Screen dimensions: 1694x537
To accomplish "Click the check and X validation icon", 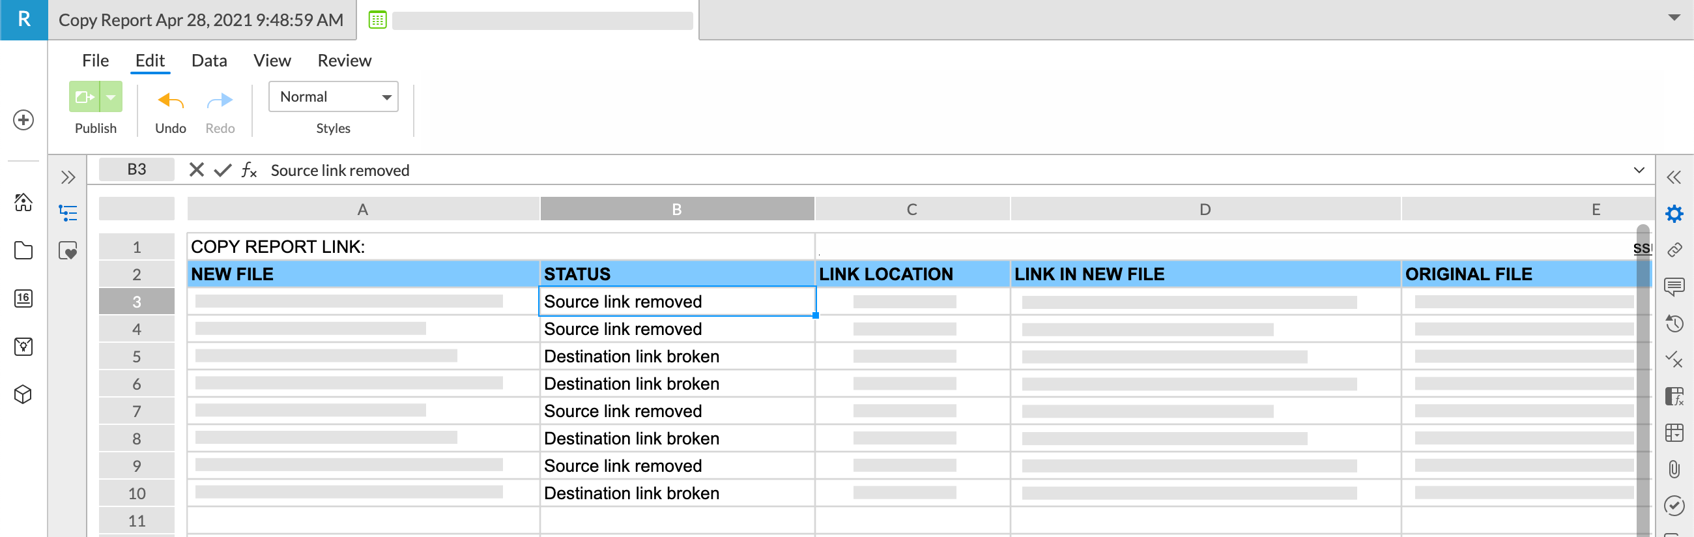I will (x=1674, y=359).
